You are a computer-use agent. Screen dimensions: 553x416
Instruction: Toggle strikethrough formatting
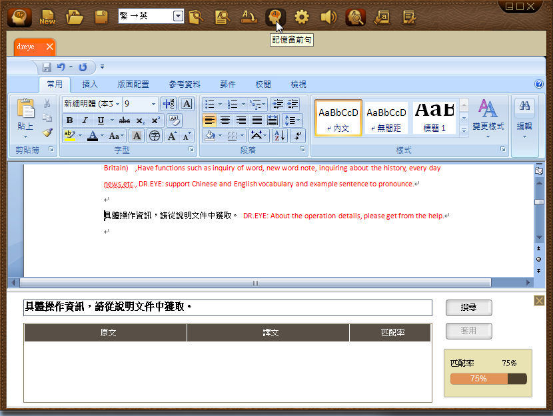(124, 120)
